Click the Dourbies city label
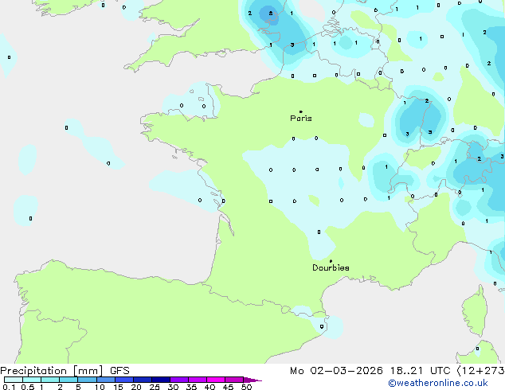This screenshot has width=505, height=390. pos(331,267)
